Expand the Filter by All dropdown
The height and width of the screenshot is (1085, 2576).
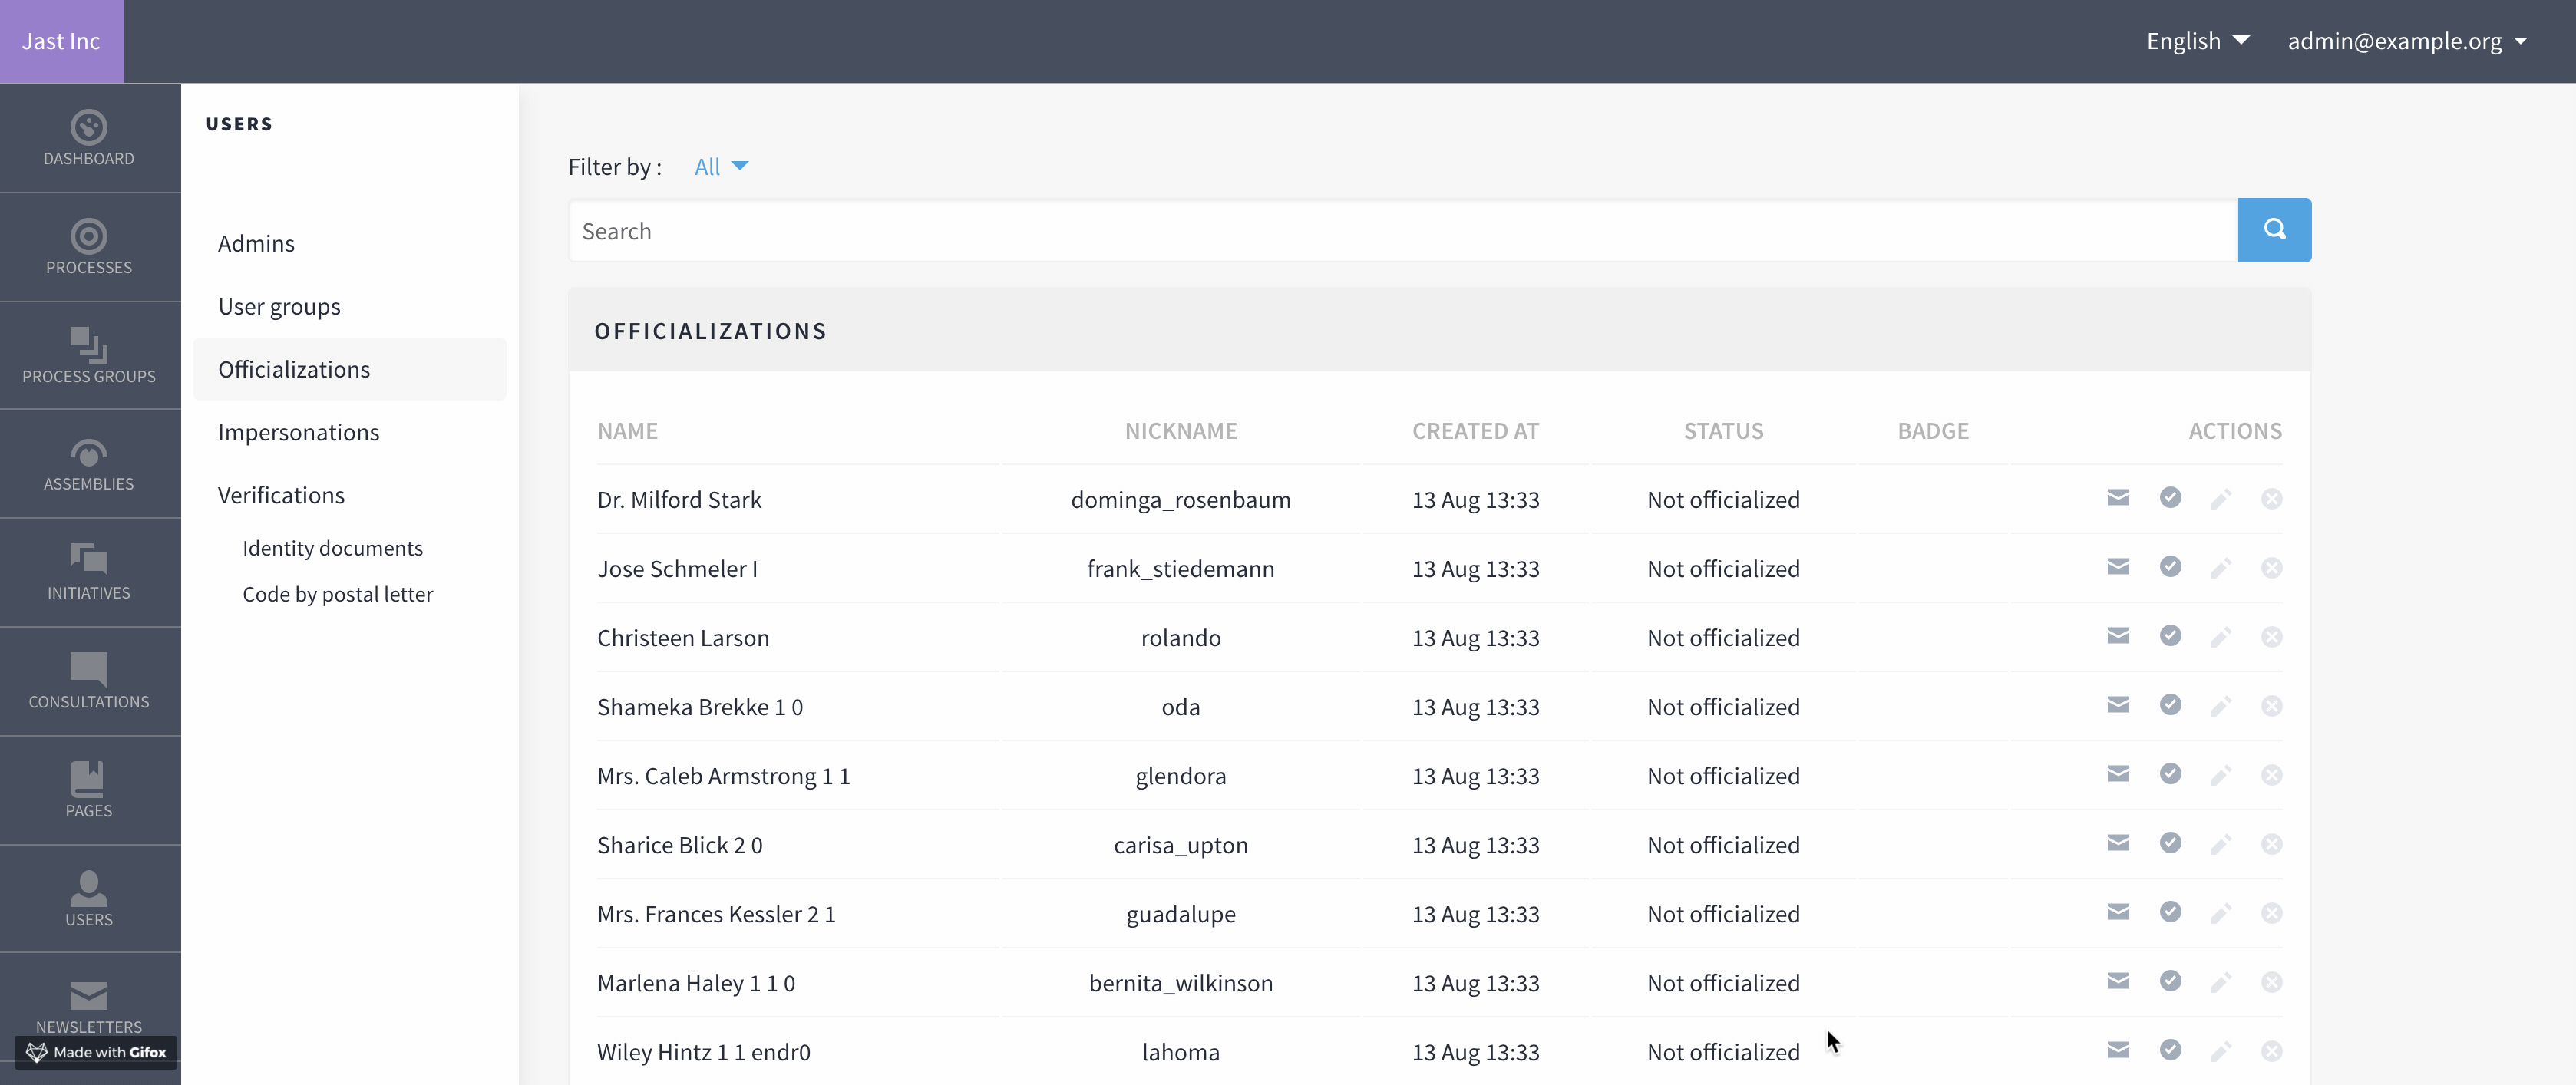(720, 167)
